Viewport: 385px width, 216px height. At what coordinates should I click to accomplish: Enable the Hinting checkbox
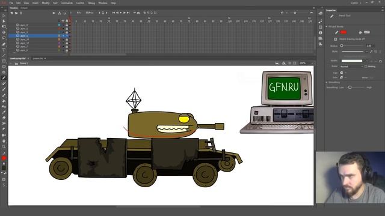coord(366,67)
